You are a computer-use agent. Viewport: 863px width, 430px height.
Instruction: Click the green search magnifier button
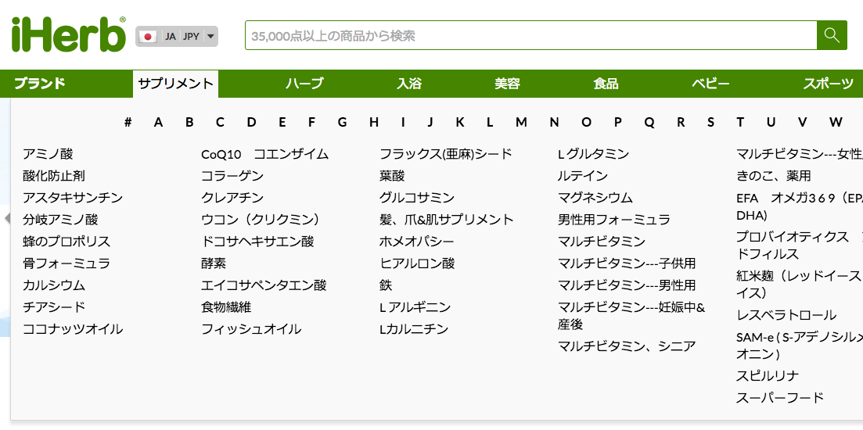(x=832, y=35)
